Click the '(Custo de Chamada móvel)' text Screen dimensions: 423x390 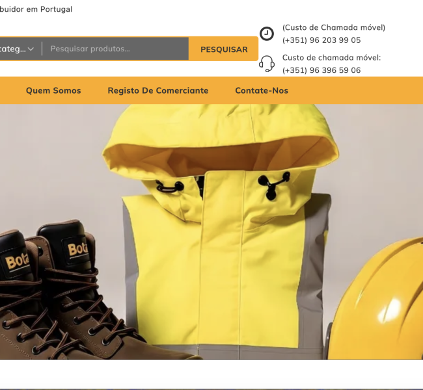coord(334,27)
